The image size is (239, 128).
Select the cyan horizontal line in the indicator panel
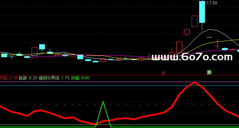119,85
